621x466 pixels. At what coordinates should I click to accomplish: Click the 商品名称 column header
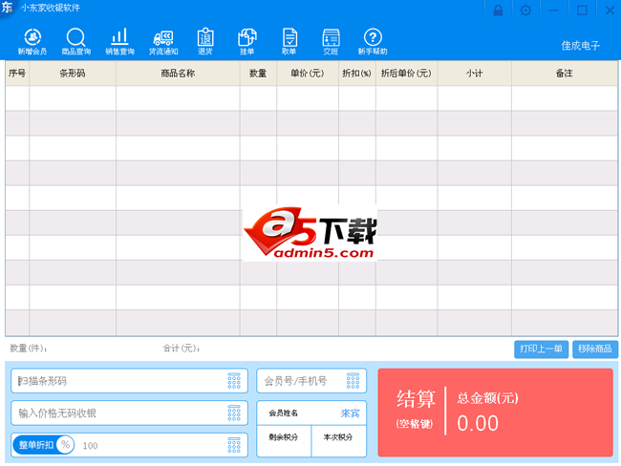point(178,74)
